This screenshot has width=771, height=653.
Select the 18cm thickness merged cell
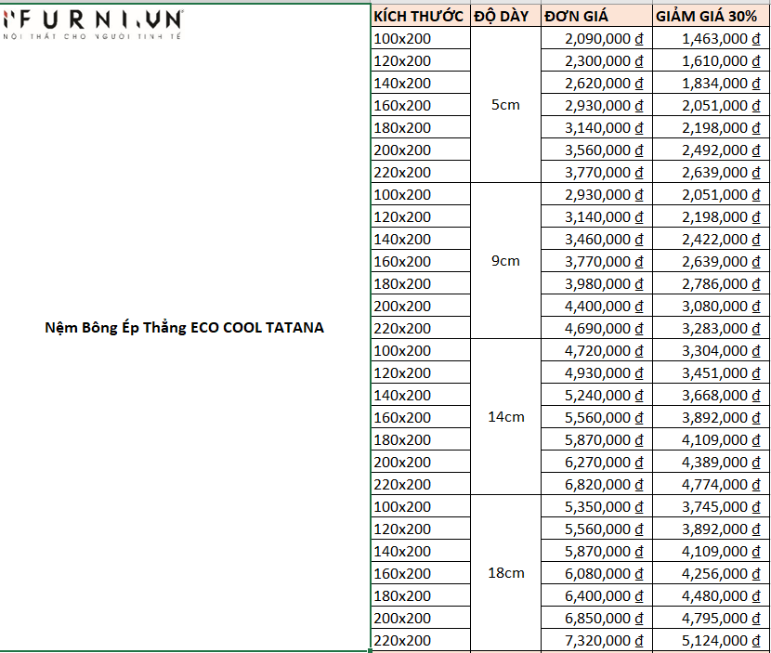pyautogui.click(x=505, y=573)
